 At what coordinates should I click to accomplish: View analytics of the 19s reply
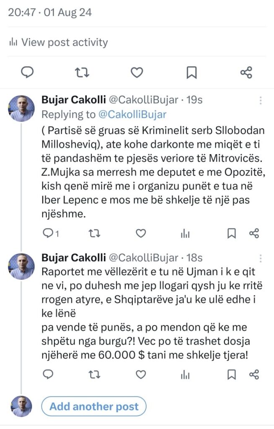[185, 234]
